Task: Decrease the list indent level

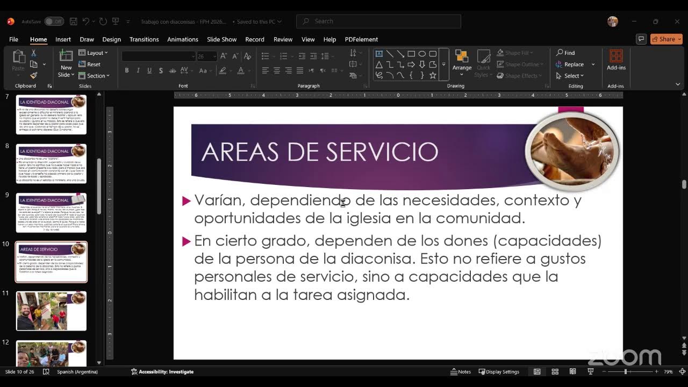Action: (302, 56)
